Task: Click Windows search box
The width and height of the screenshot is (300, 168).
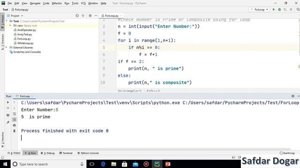Action: (x=49, y=164)
